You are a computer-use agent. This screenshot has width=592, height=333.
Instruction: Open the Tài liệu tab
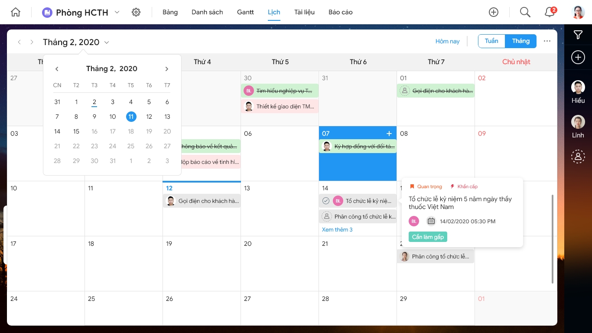coord(304,12)
